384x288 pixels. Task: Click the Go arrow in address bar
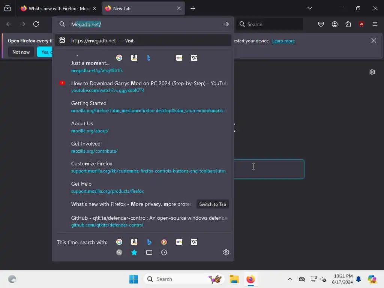[226, 24]
